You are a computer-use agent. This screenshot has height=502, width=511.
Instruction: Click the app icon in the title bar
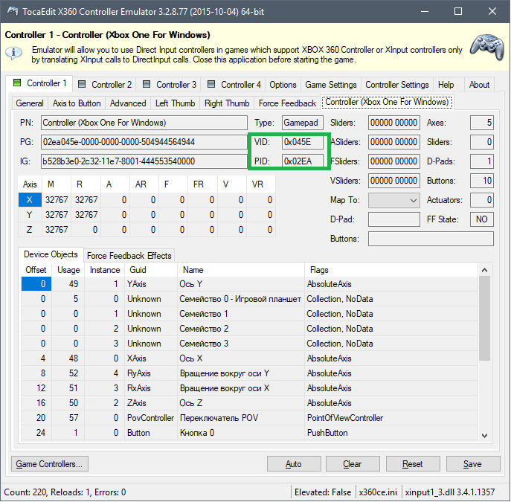point(13,11)
